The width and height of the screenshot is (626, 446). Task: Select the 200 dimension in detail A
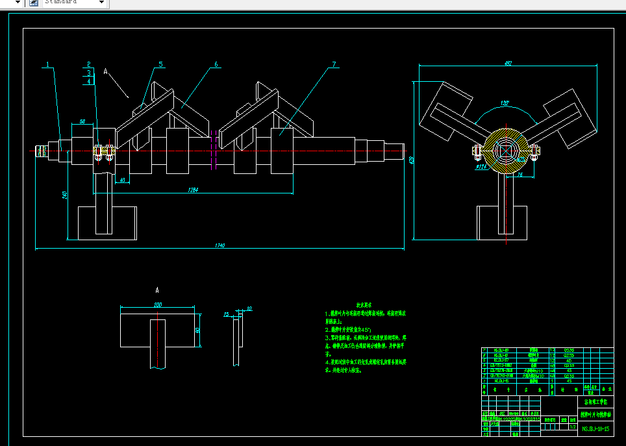click(158, 304)
